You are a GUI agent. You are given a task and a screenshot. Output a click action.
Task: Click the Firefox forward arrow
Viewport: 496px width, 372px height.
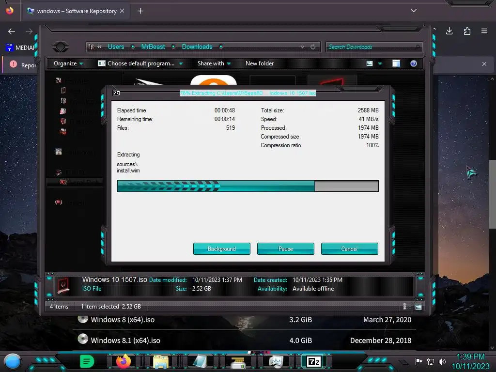(x=29, y=31)
